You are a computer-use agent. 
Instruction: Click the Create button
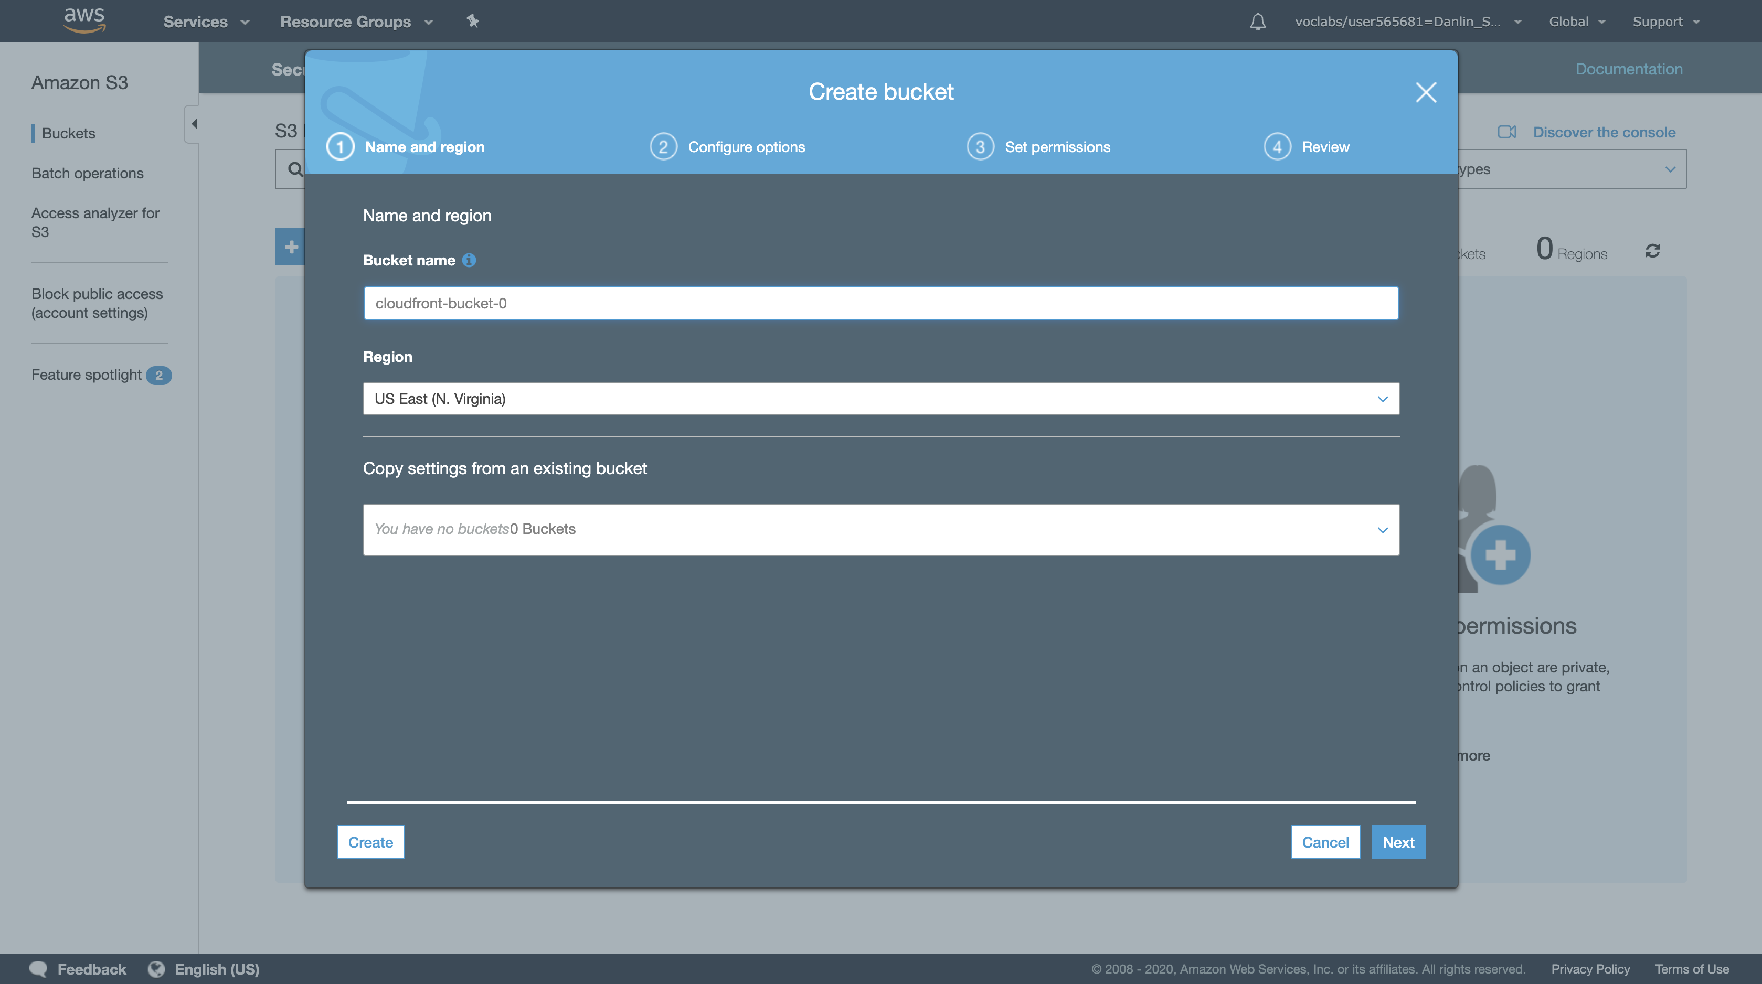(370, 842)
